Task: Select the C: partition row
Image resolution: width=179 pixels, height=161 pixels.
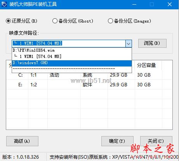Action: tap(89, 75)
